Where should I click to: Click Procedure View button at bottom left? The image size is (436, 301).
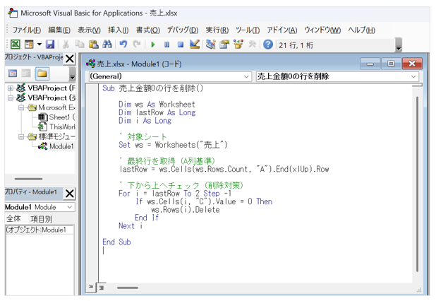tap(91, 287)
